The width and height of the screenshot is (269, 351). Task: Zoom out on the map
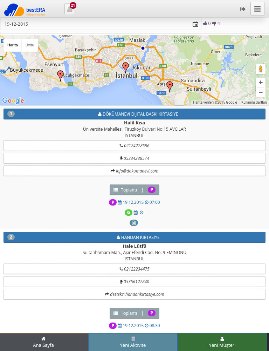[261, 92]
